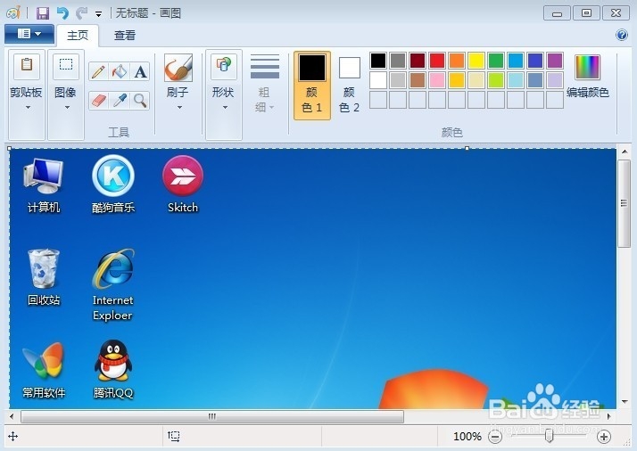Expand the 剪贴板 clipboard dropdown arrow

coord(28,108)
